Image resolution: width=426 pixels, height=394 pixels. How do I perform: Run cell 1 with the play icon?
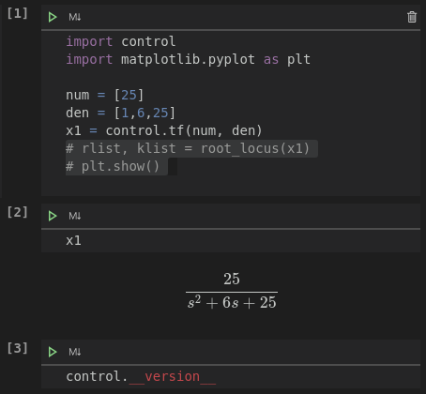pos(53,17)
